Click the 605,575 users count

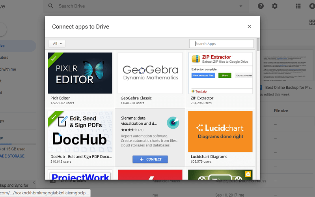click(201, 161)
